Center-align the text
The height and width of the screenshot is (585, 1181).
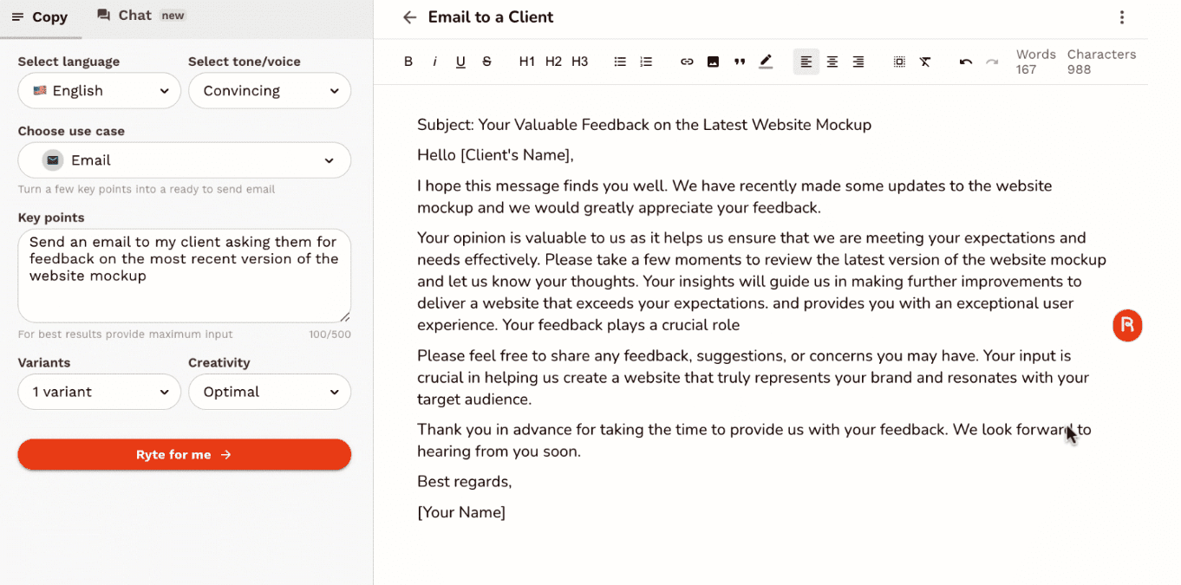[832, 62]
